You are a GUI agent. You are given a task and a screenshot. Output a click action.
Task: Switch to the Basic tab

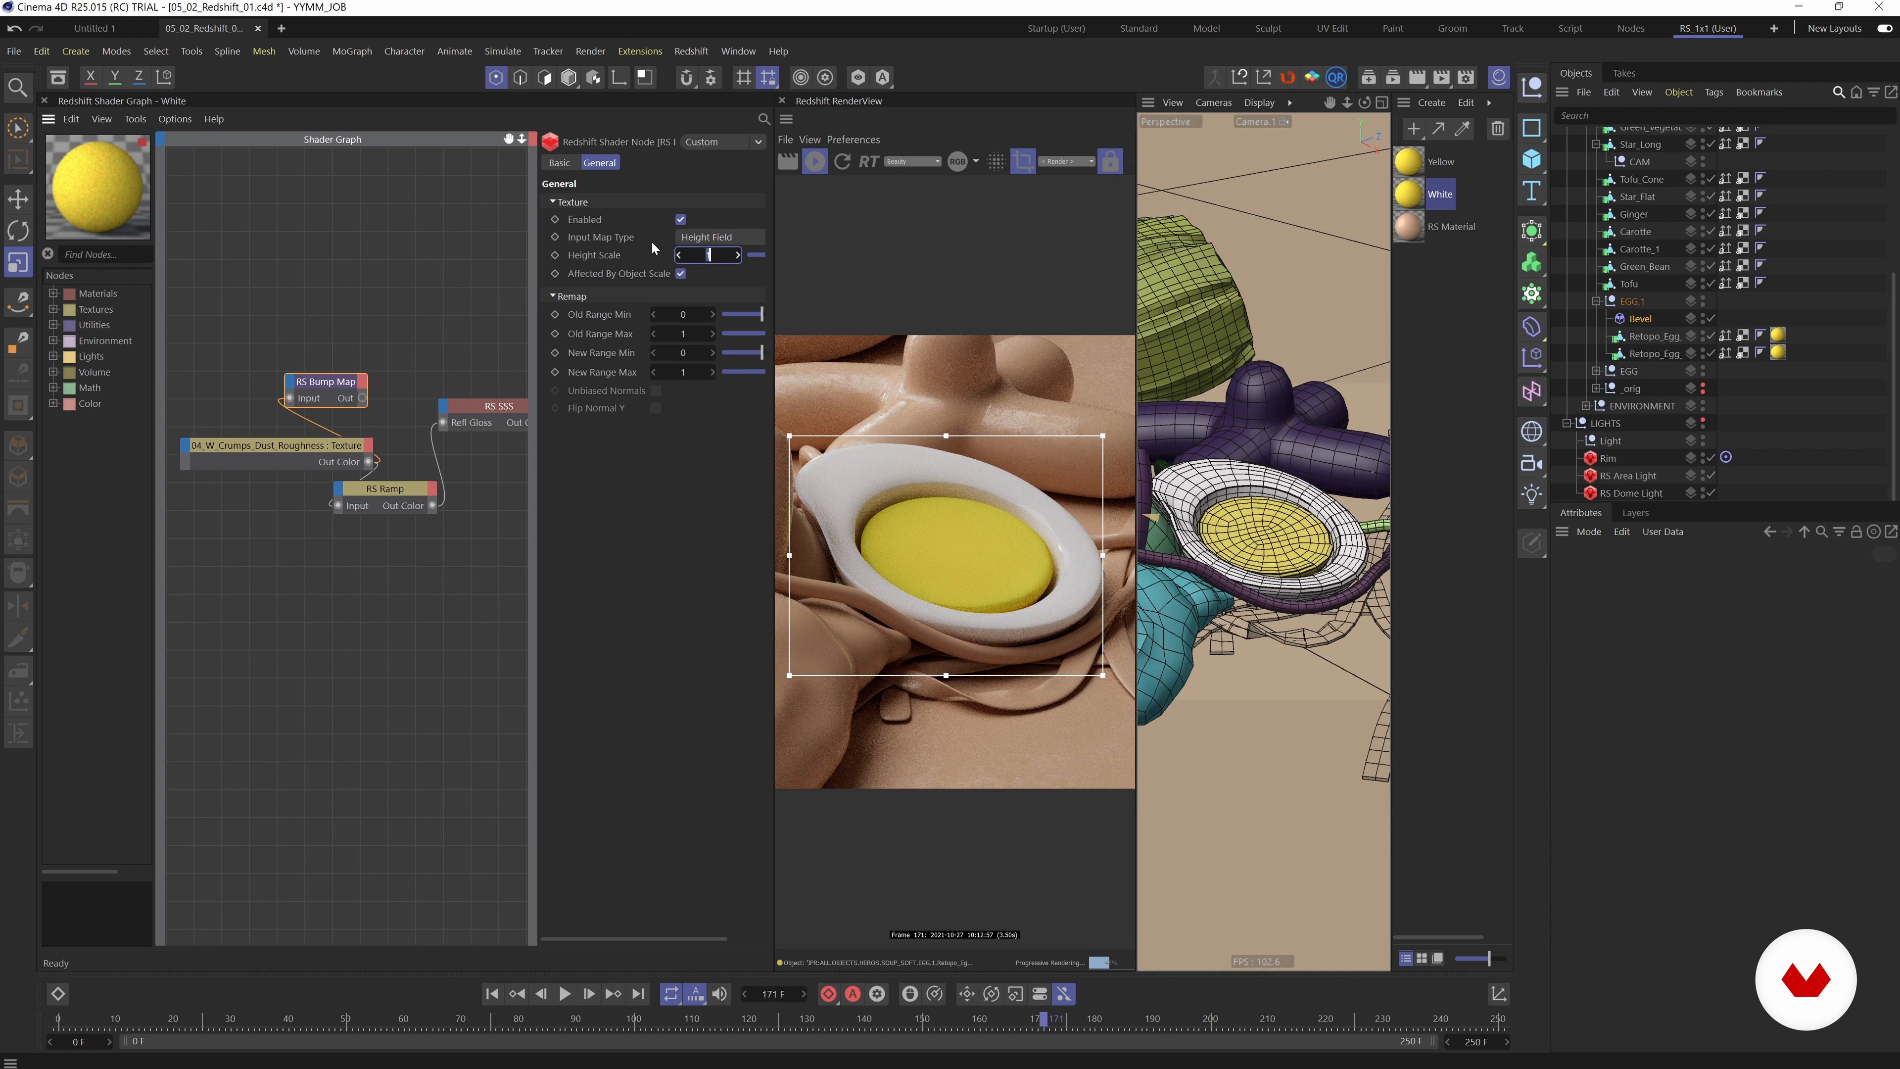(x=559, y=162)
